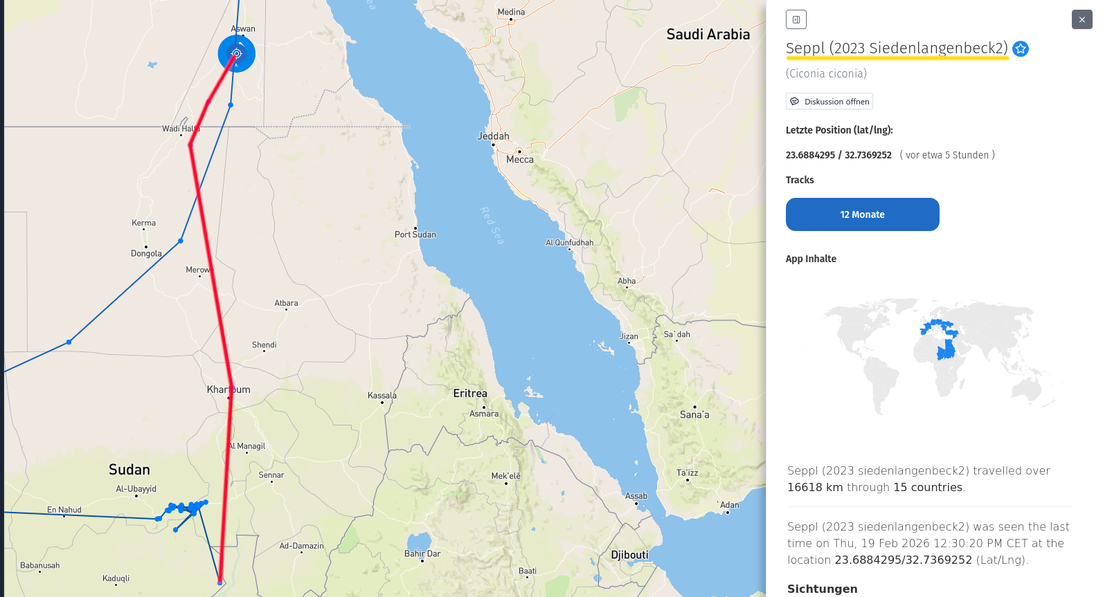
Task: Close the Seppl details panel
Action: [x=1082, y=19]
